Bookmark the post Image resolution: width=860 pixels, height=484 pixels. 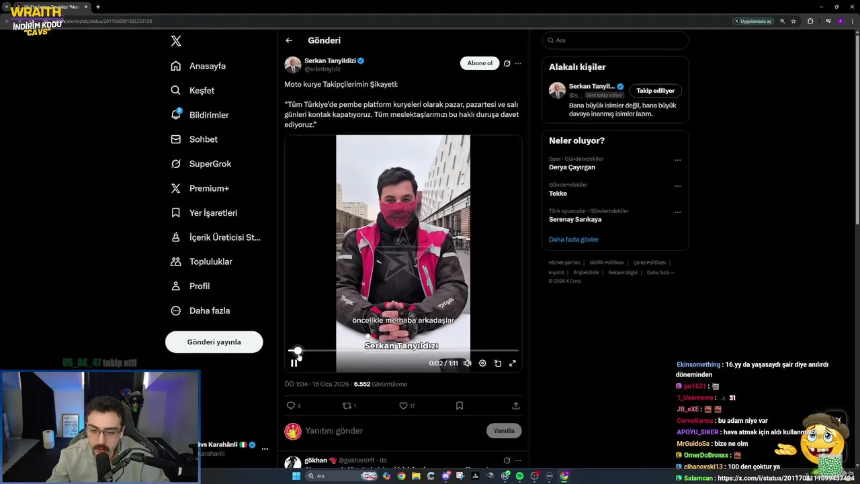pos(460,405)
